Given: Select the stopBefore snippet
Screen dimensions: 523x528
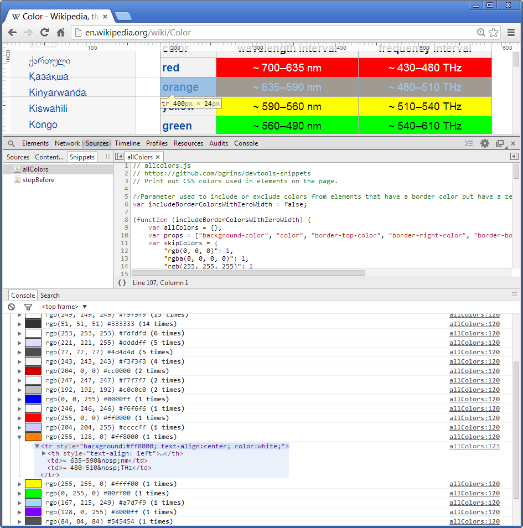Looking at the screenshot, I should click(37, 180).
